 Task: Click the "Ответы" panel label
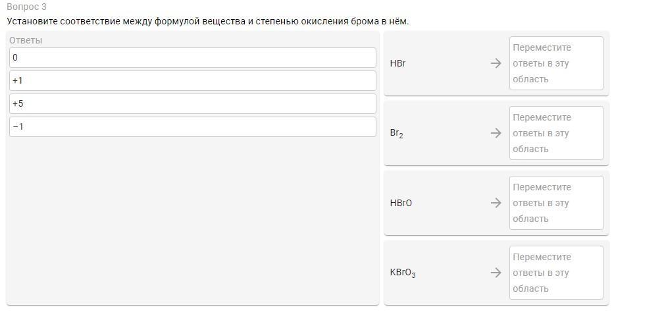click(26, 40)
